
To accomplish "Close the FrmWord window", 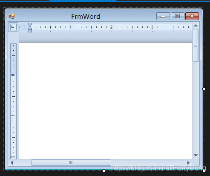I will (192, 16).
